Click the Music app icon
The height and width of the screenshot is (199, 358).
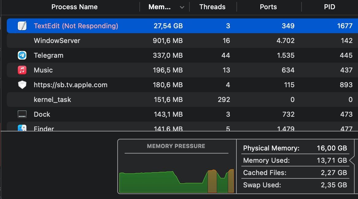coord(22,70)
